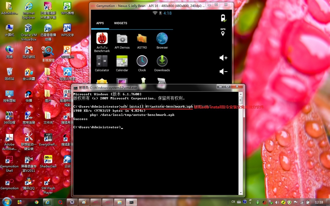Select 屏幕录像专家V2011 desktop shortcut

click(x=29, y=164)
